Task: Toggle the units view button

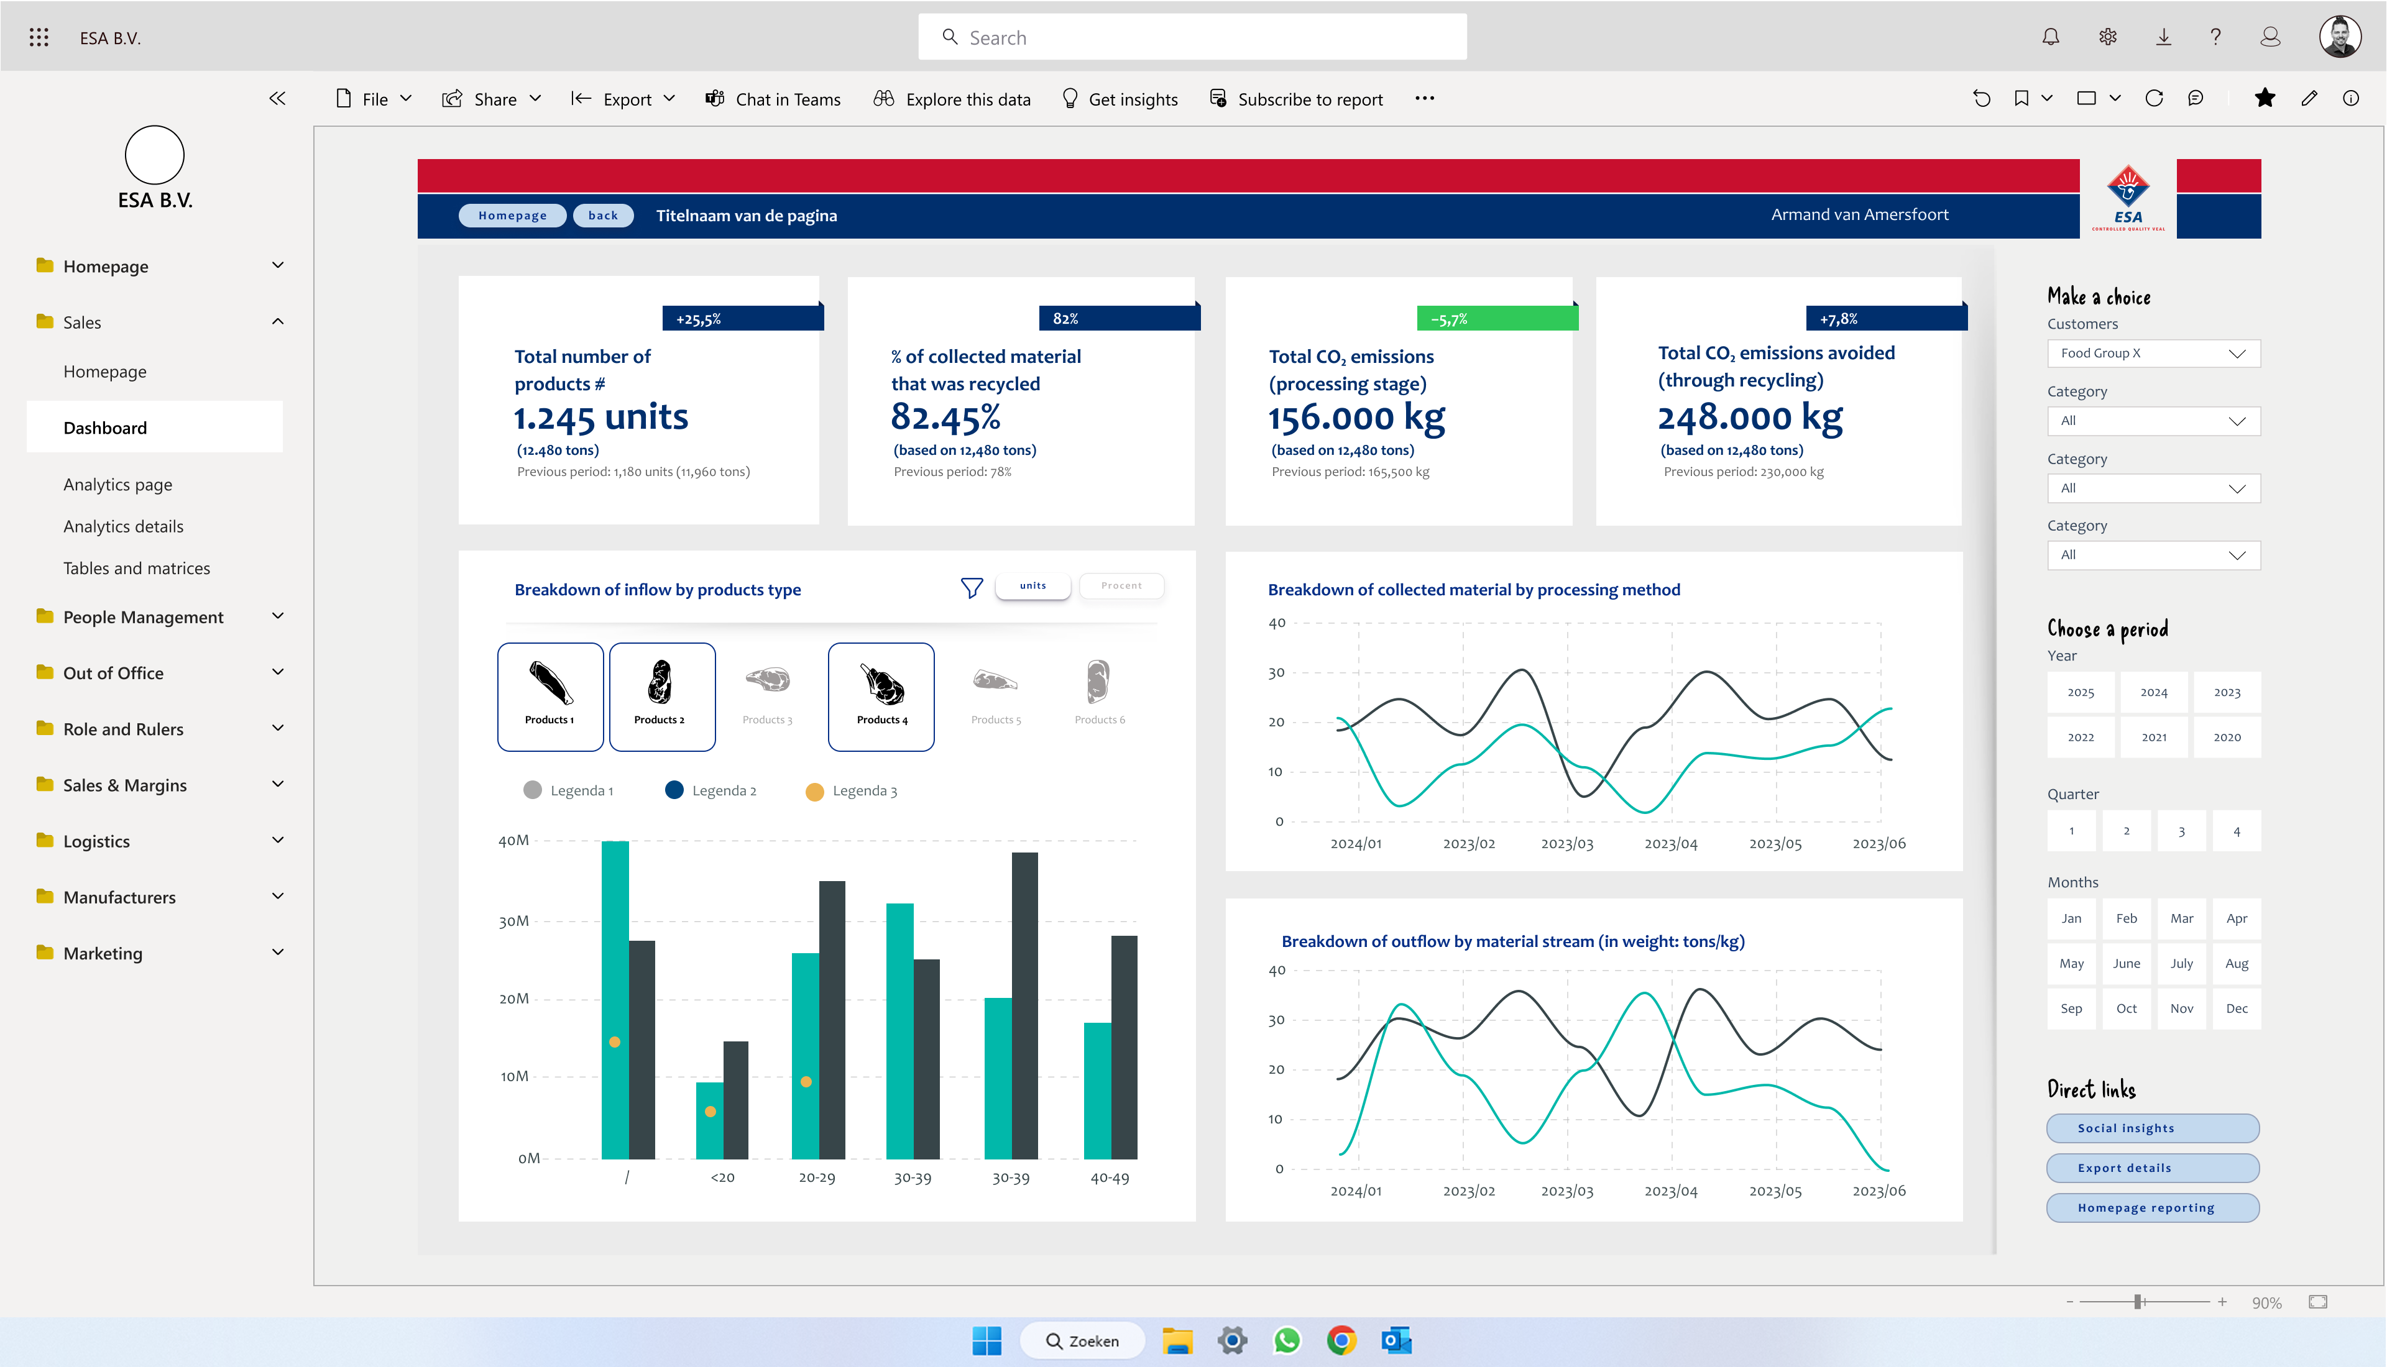Action: click(x=1033, y=586)
